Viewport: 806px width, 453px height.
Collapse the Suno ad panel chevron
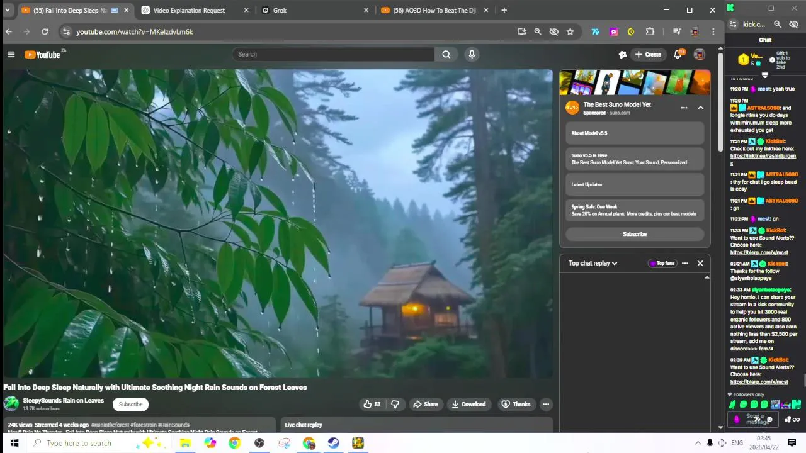(700, 108)
